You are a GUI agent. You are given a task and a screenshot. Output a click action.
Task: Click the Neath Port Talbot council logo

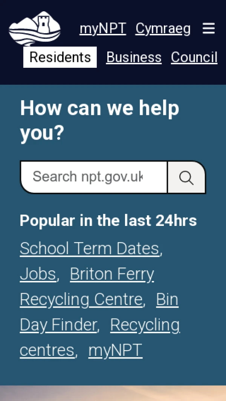[x=35, y=29]
